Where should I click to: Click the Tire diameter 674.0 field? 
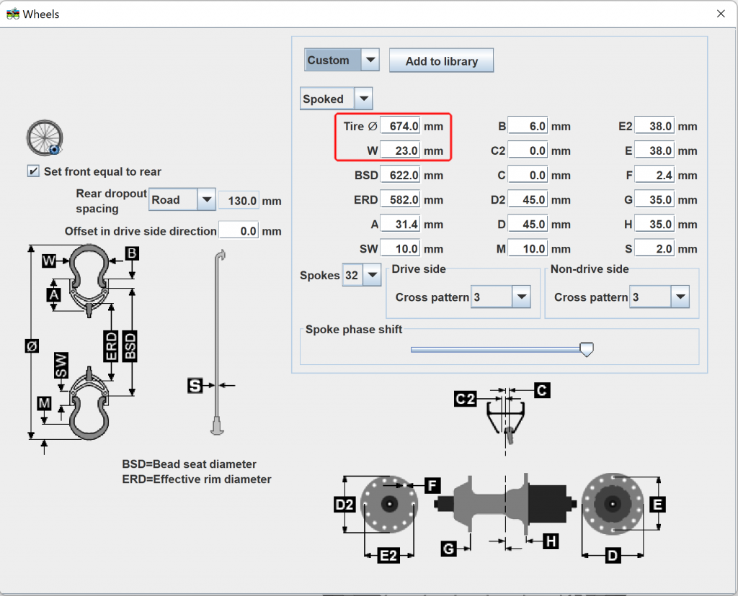[x=399, y=126]
